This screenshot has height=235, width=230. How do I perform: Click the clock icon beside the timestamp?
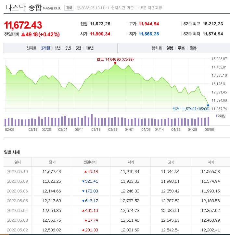tap(79, 8)
